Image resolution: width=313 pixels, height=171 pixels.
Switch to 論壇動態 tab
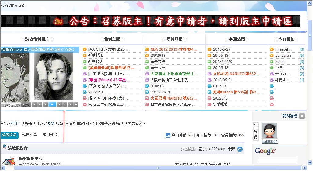29,135
